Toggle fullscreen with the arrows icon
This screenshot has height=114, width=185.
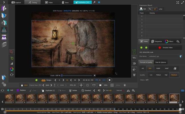(x=178, y=3)
